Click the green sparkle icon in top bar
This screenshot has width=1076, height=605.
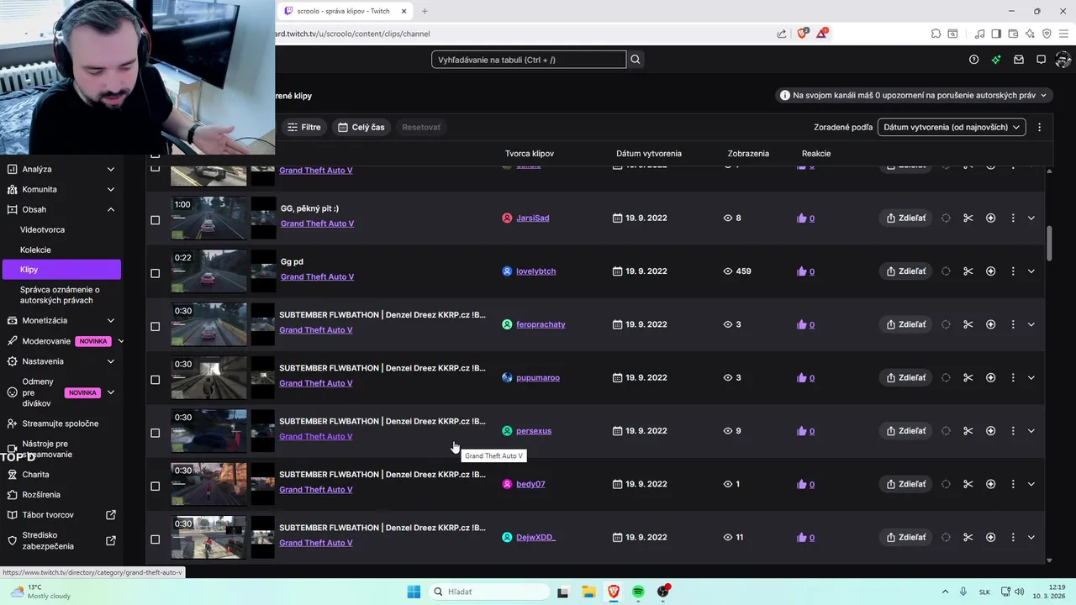[x=996, y=60]
